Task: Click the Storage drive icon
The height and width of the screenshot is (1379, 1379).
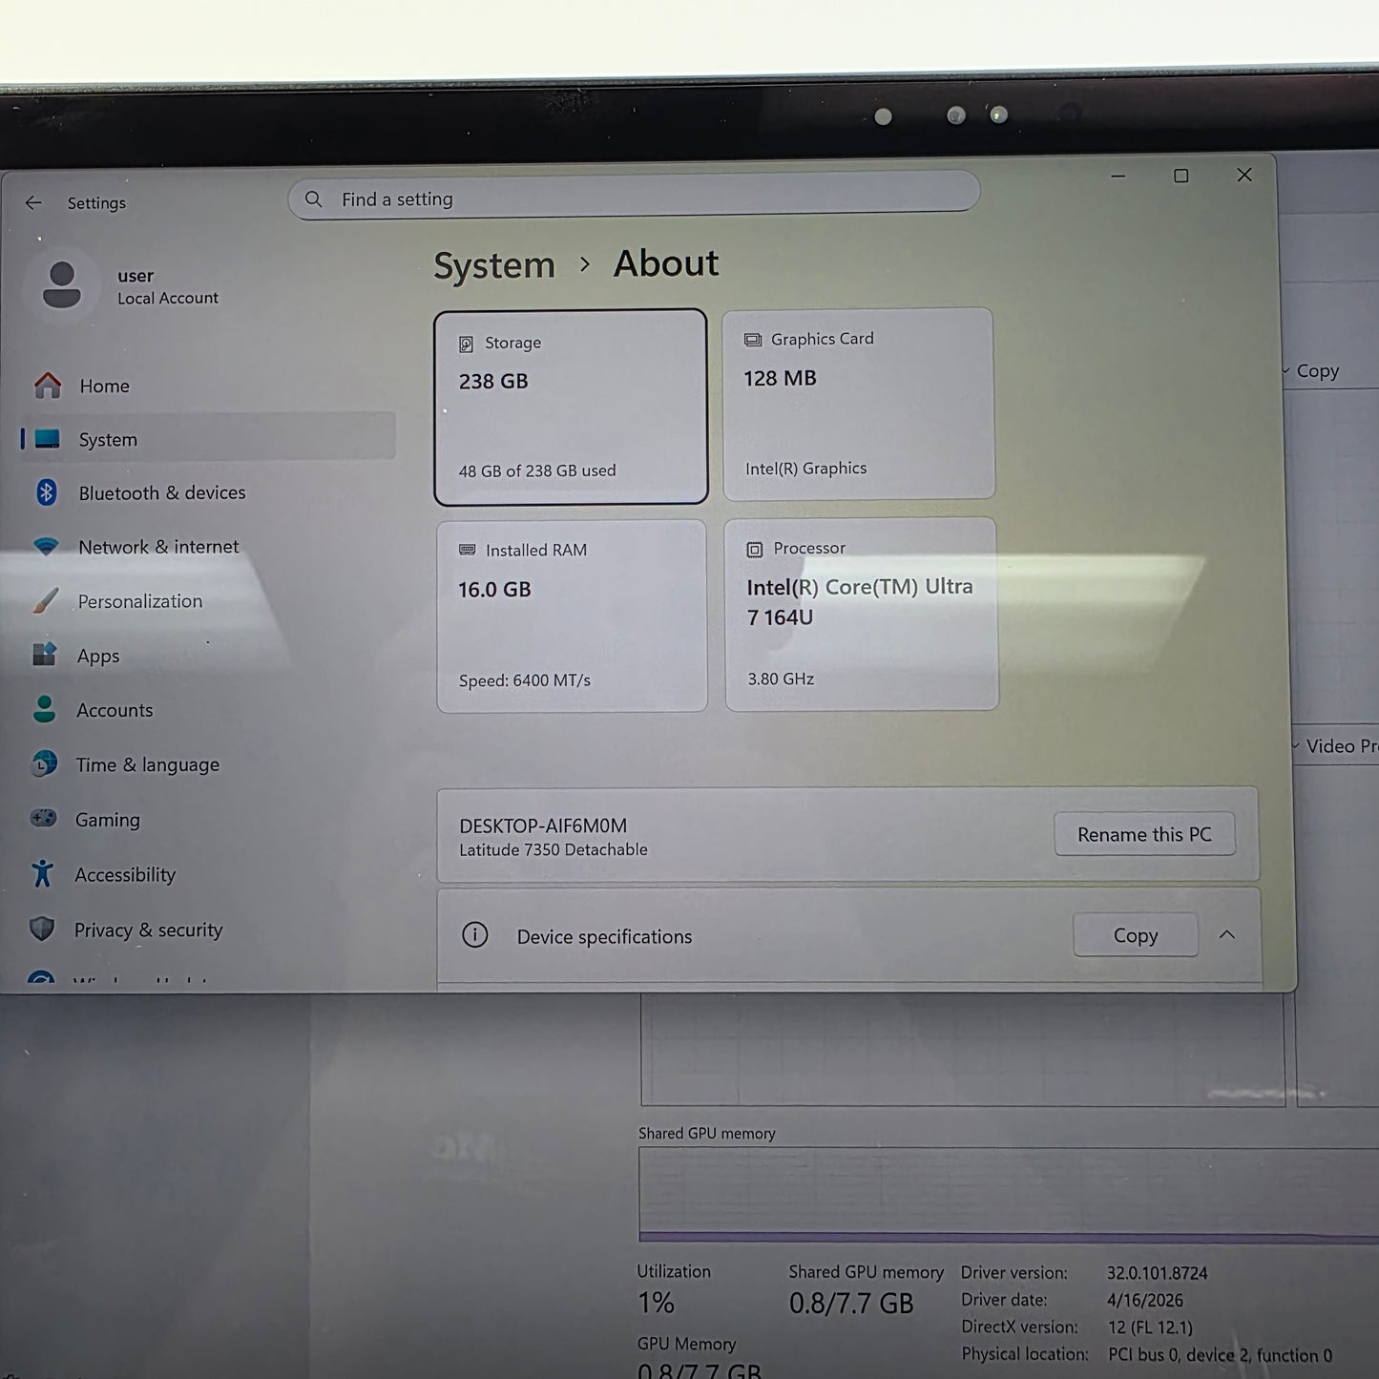Action: (x=467, y=344)
